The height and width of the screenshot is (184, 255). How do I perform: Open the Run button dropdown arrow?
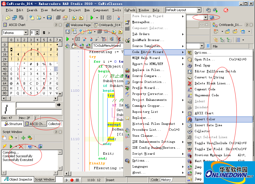(97, 18)
